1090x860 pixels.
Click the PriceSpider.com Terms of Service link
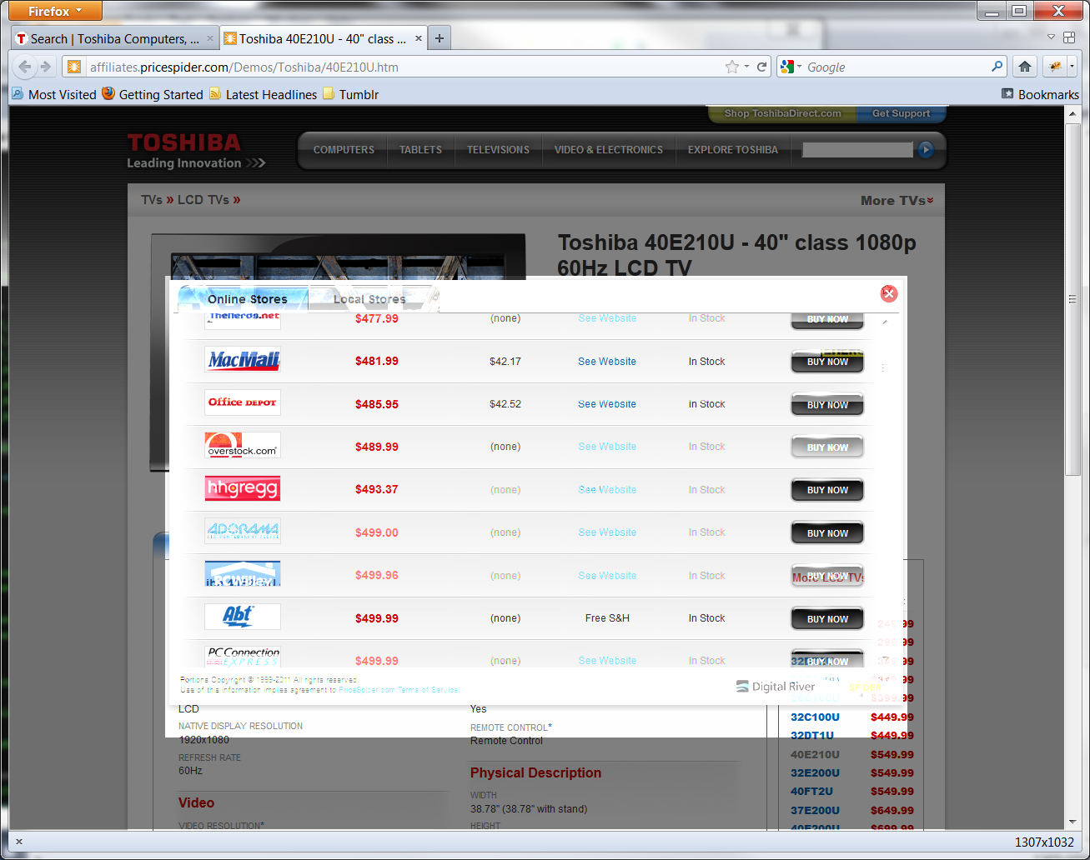(399, 690)
